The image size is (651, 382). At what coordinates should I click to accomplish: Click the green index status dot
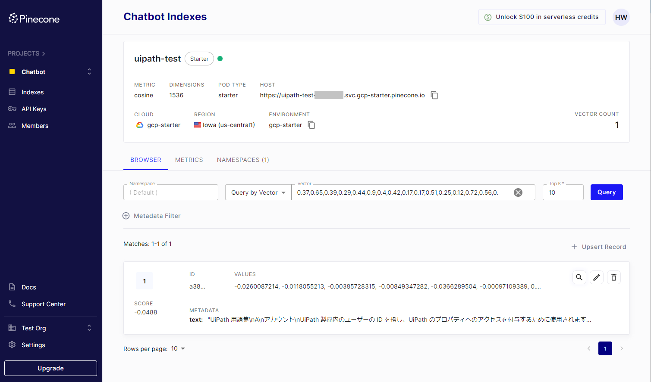[x=220, y=59]
